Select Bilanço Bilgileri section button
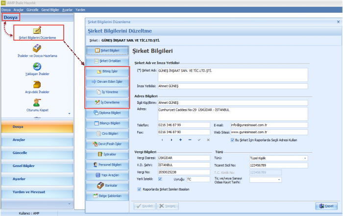343x216 pixels. [107, 123]
